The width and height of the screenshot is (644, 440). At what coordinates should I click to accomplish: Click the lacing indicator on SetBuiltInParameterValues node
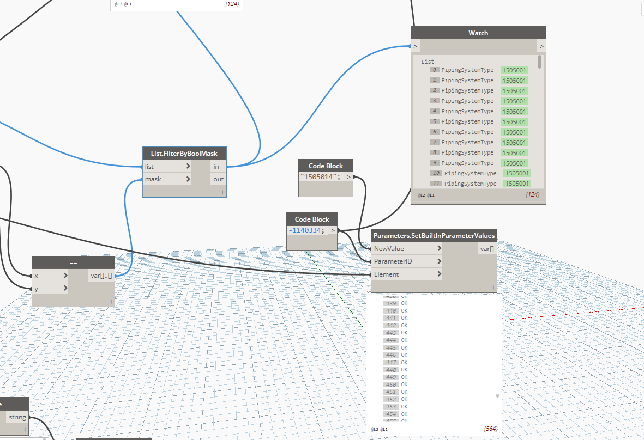[x=493, y=288]
